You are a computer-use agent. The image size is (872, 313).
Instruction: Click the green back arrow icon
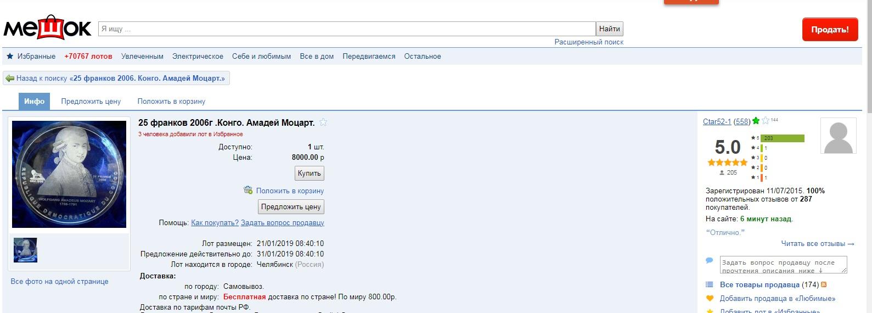coord(10,79)
